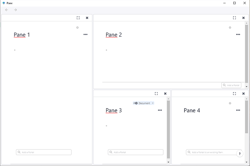This screenshot has width=250, height=166.
Task: Close the Pane 3 panel
Action: 165,94
